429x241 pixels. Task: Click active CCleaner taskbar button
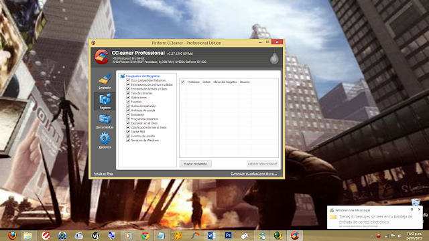pyautogui.click(x=295, y=236)
